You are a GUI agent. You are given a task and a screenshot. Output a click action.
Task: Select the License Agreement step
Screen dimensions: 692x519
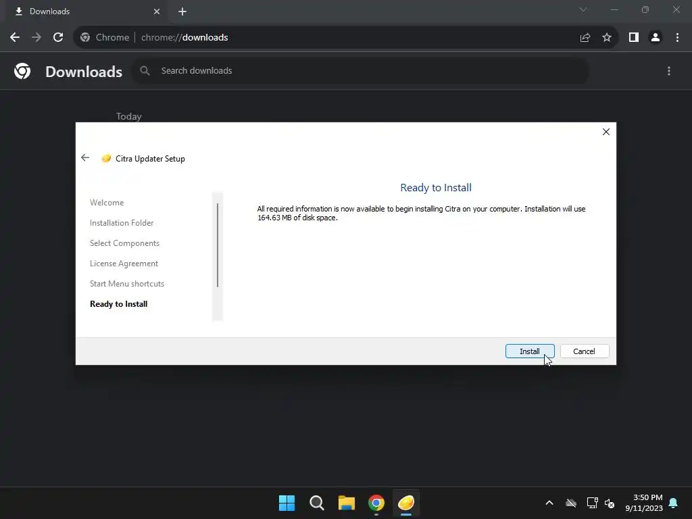(124, 264)
